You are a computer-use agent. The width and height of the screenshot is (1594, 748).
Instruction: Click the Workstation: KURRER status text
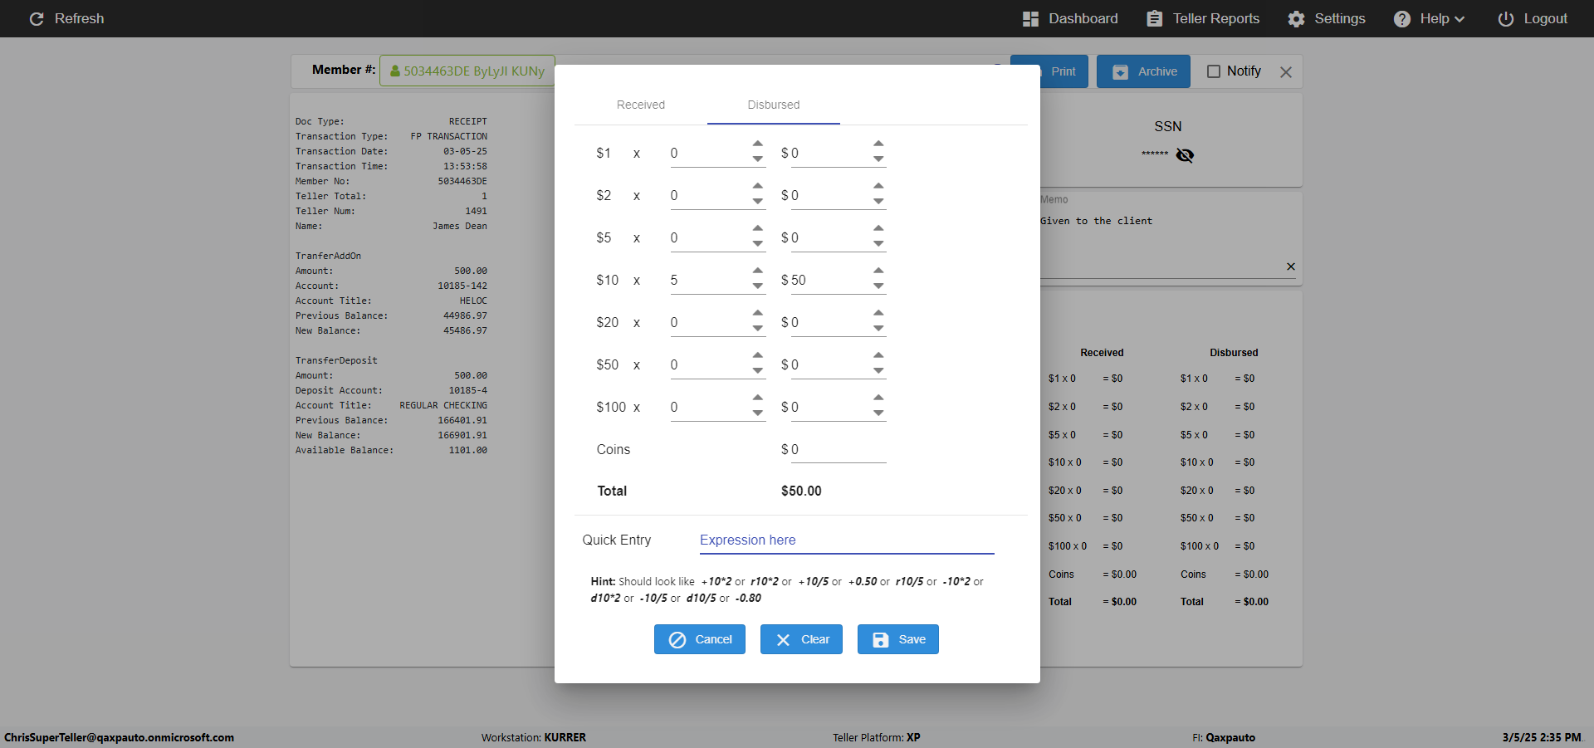[x=534, y=737]
